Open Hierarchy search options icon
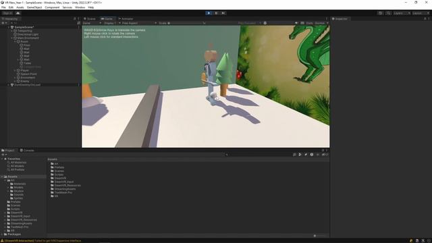The height and width of the screenshot is (243, 432). [78, 23]
